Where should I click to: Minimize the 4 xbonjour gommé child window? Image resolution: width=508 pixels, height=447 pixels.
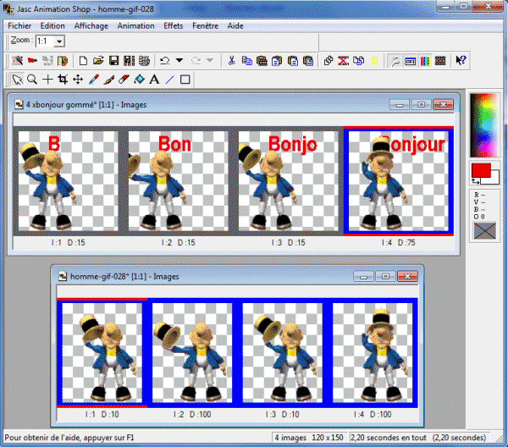pyautogui.click(x=400, y=105)
